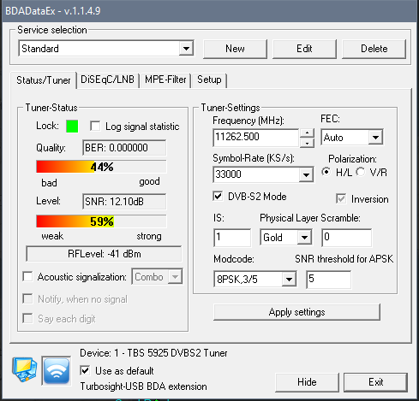419x401 pixels.
Task: Toggle the DVB-S2 Mode checkbox
Action: point(218,197)
